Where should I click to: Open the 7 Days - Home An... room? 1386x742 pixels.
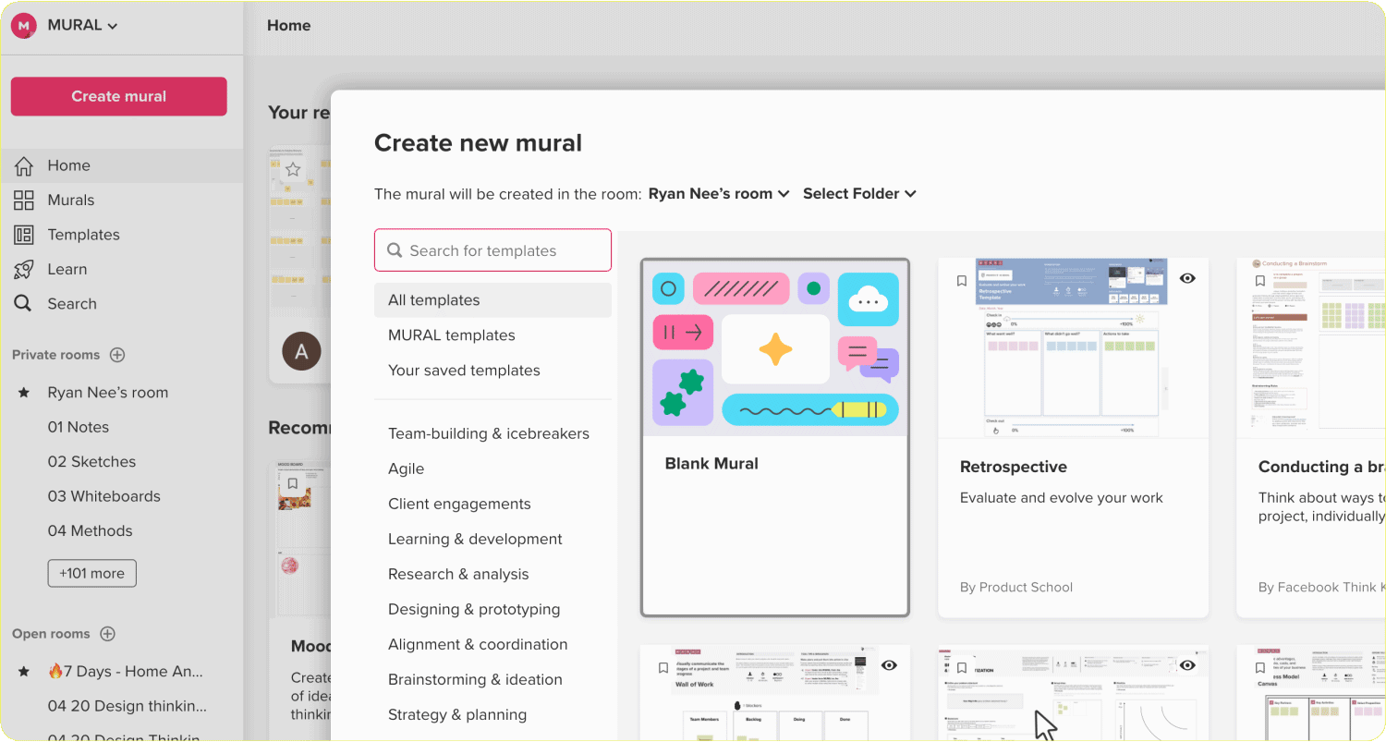[x=126, y=672]
